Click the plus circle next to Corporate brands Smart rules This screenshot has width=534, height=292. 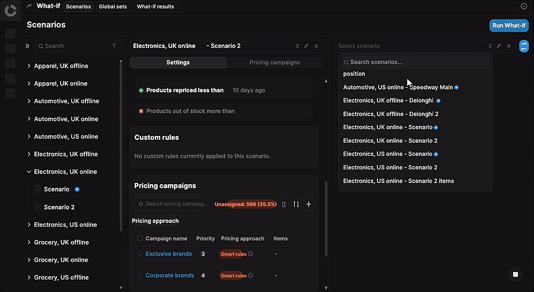pos(250,275)
